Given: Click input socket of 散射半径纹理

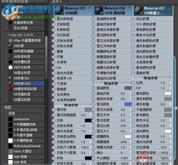Looking at the screenshot, I should [x=133, y=35].
